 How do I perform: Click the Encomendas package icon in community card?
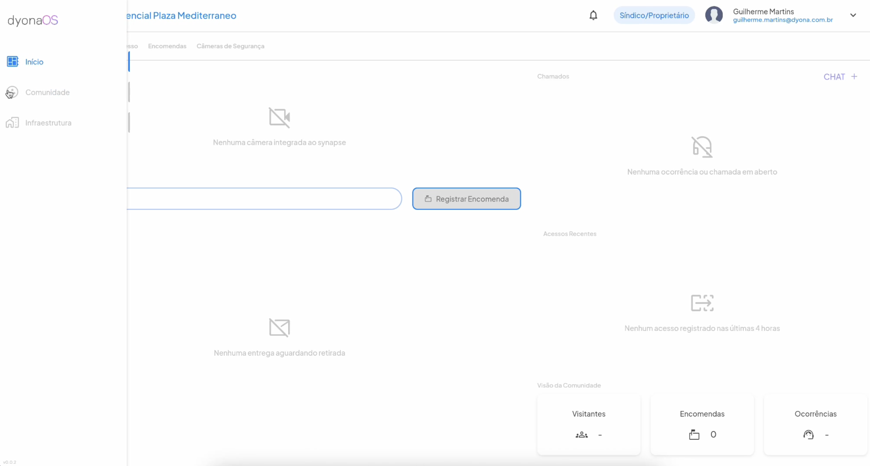coord(694,434)
